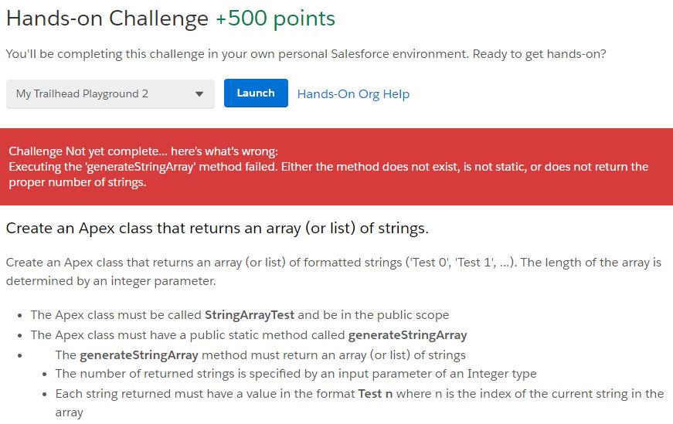The width and height of the screenshot is (673, 424).
Task: Click the bullet about Integer input parameter
Action: pos(296,374)
